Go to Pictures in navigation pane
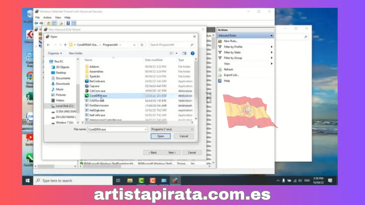This screenshot has height=205, width=365. click(61, 95)
